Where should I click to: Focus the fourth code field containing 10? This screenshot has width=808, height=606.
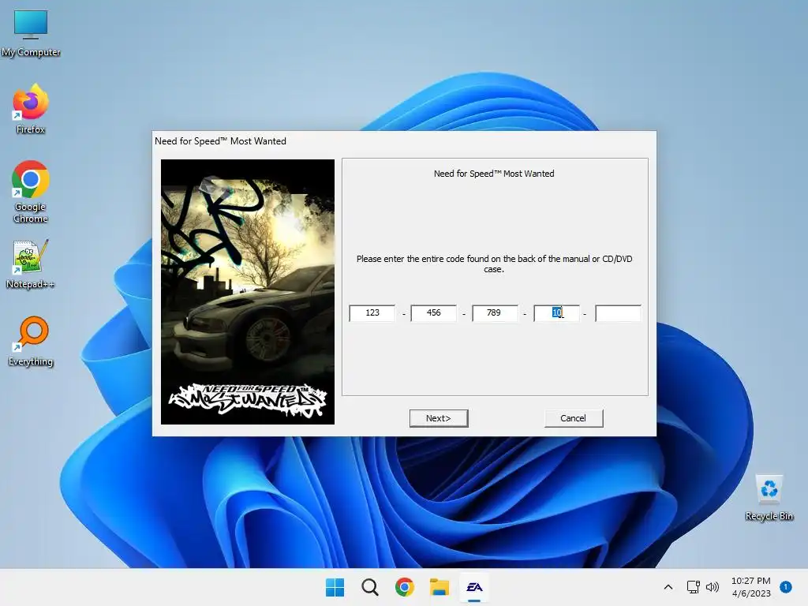pyautogui.click(x=556, y=312)
